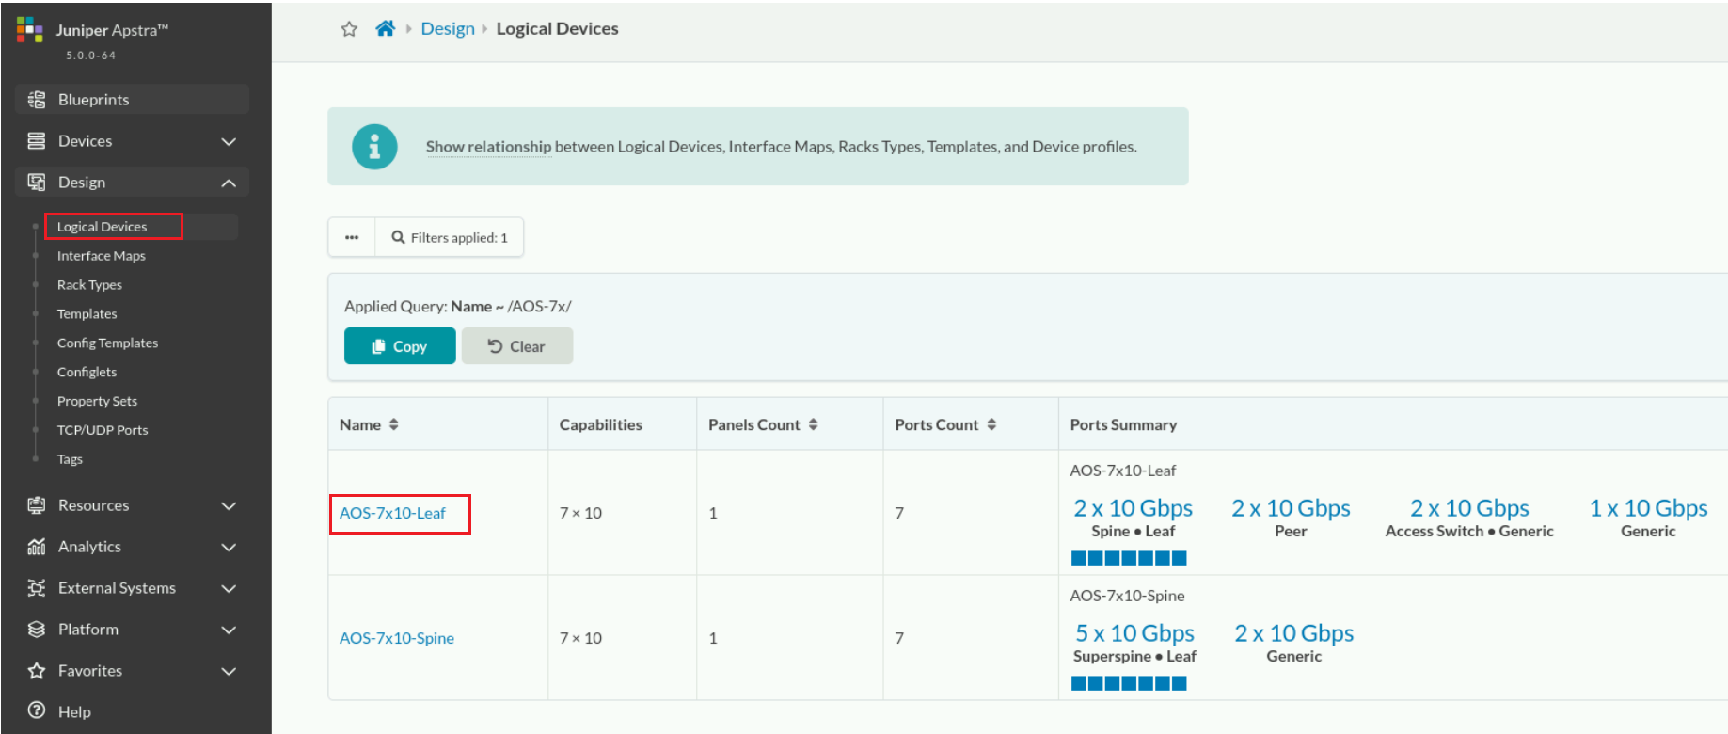Click the Show relationship link
This screenshot has width=1728, height=734.
coord(488,147)
